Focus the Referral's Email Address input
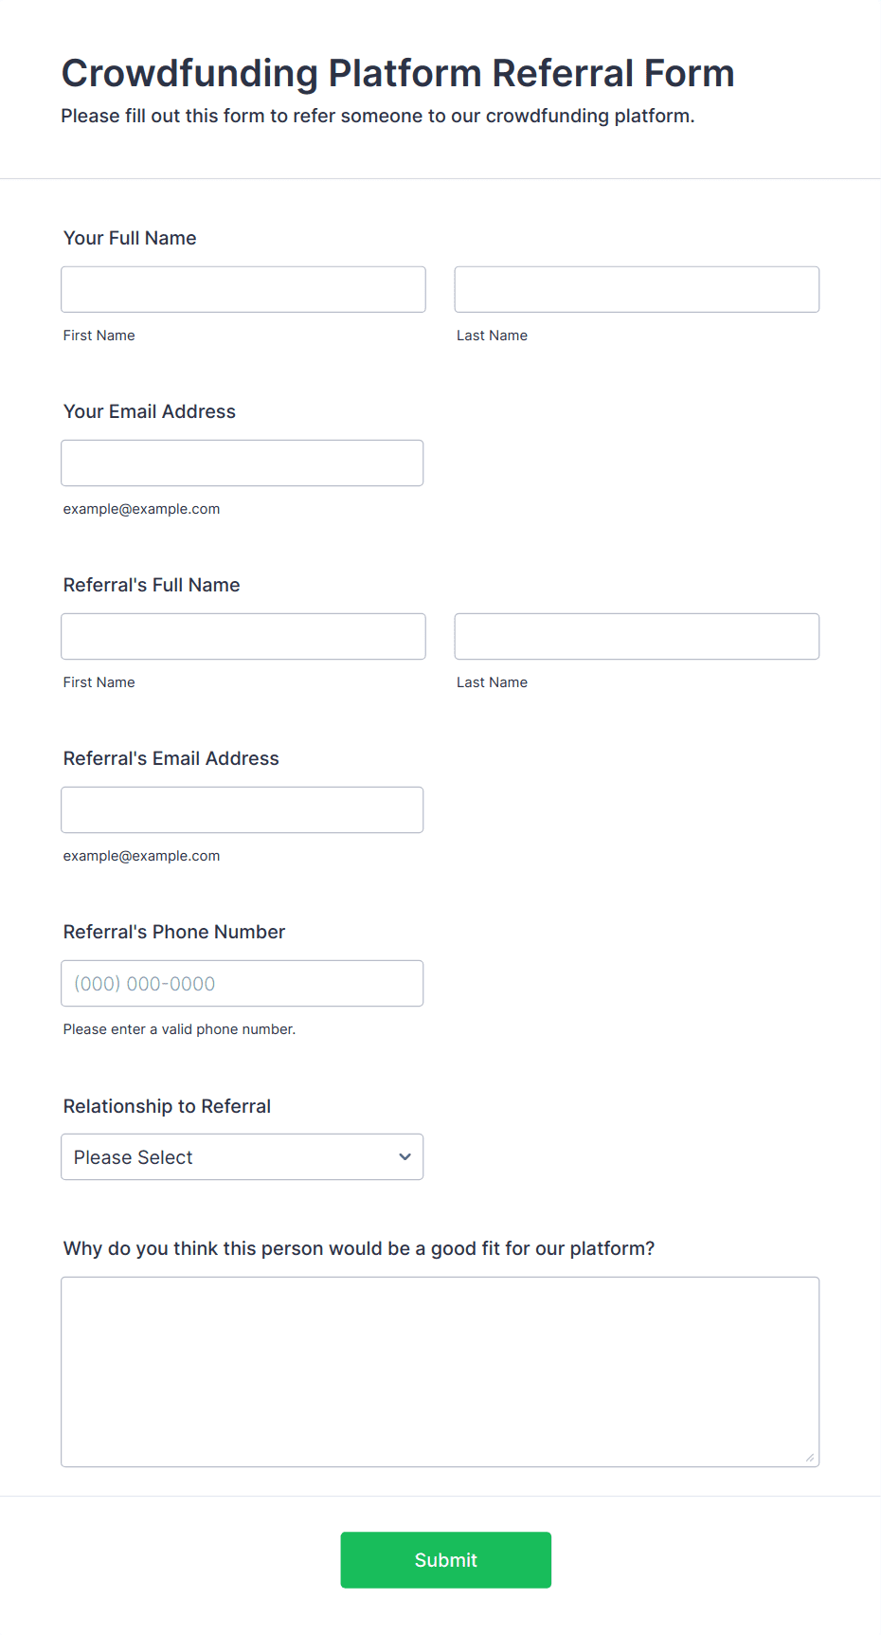 pyautogui.click(x=243, y=809)
